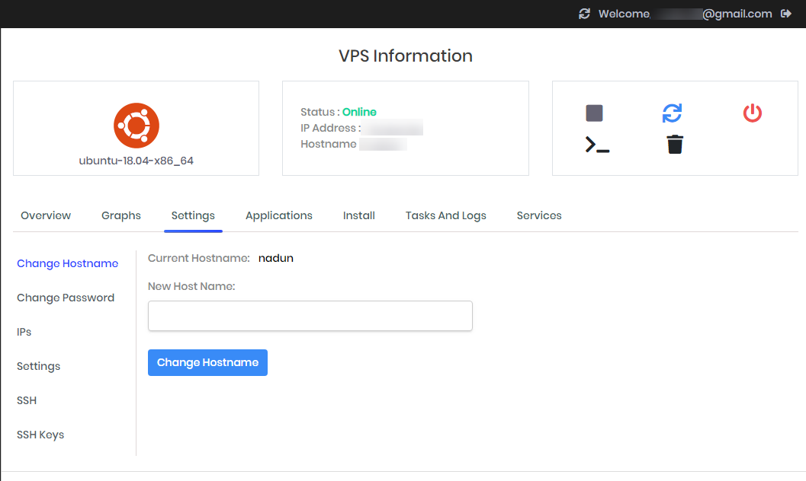This screenshot has width=806, height=481.
Task: Open the terminal console icon
Action: click(x=597, y=145)
